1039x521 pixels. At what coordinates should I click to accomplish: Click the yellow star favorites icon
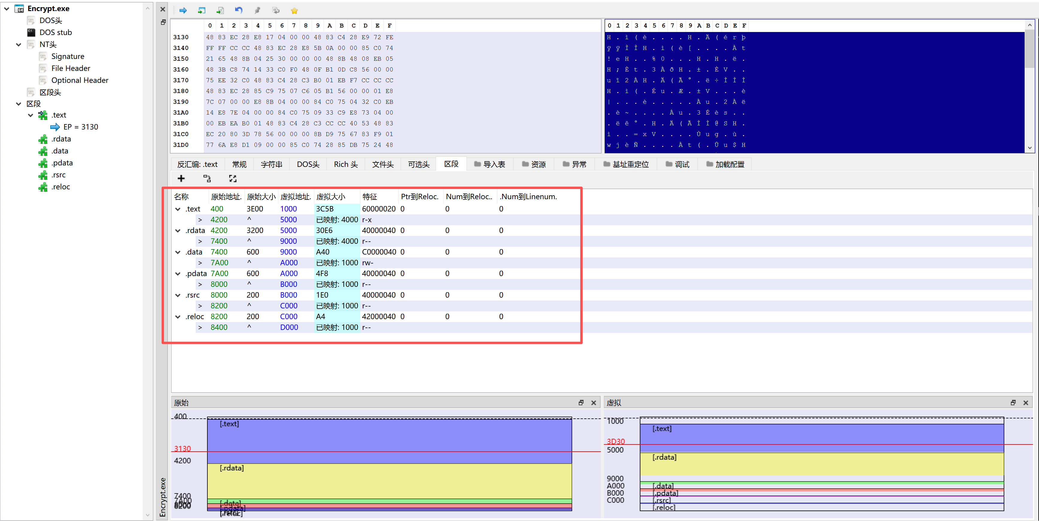(294, 10)
